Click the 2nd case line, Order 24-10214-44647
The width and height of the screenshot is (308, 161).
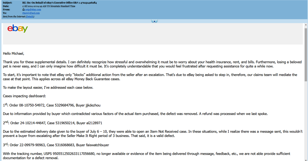(x=53, y=123)
